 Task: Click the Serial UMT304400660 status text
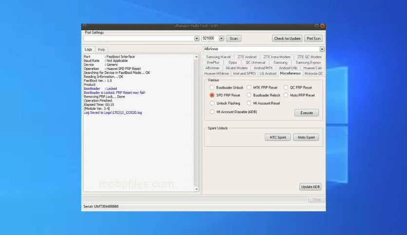point(101,206)
